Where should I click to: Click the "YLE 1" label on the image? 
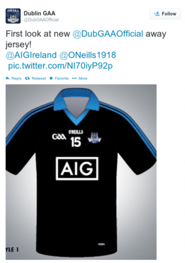pos(12,250)
